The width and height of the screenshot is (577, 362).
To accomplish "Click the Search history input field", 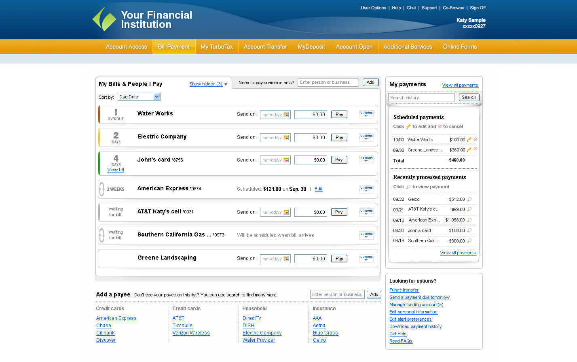I will 421,98.
